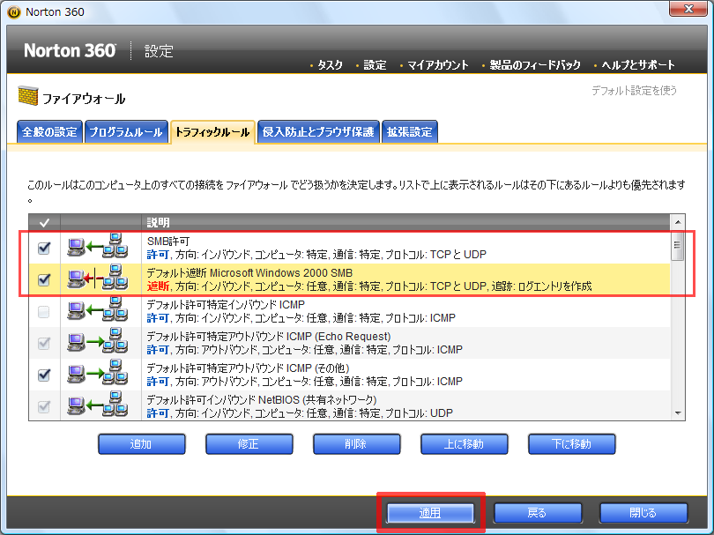Click the デフォルト設定を使う link
This screenshot has width=714, height=535.
[x=634, y=90]
